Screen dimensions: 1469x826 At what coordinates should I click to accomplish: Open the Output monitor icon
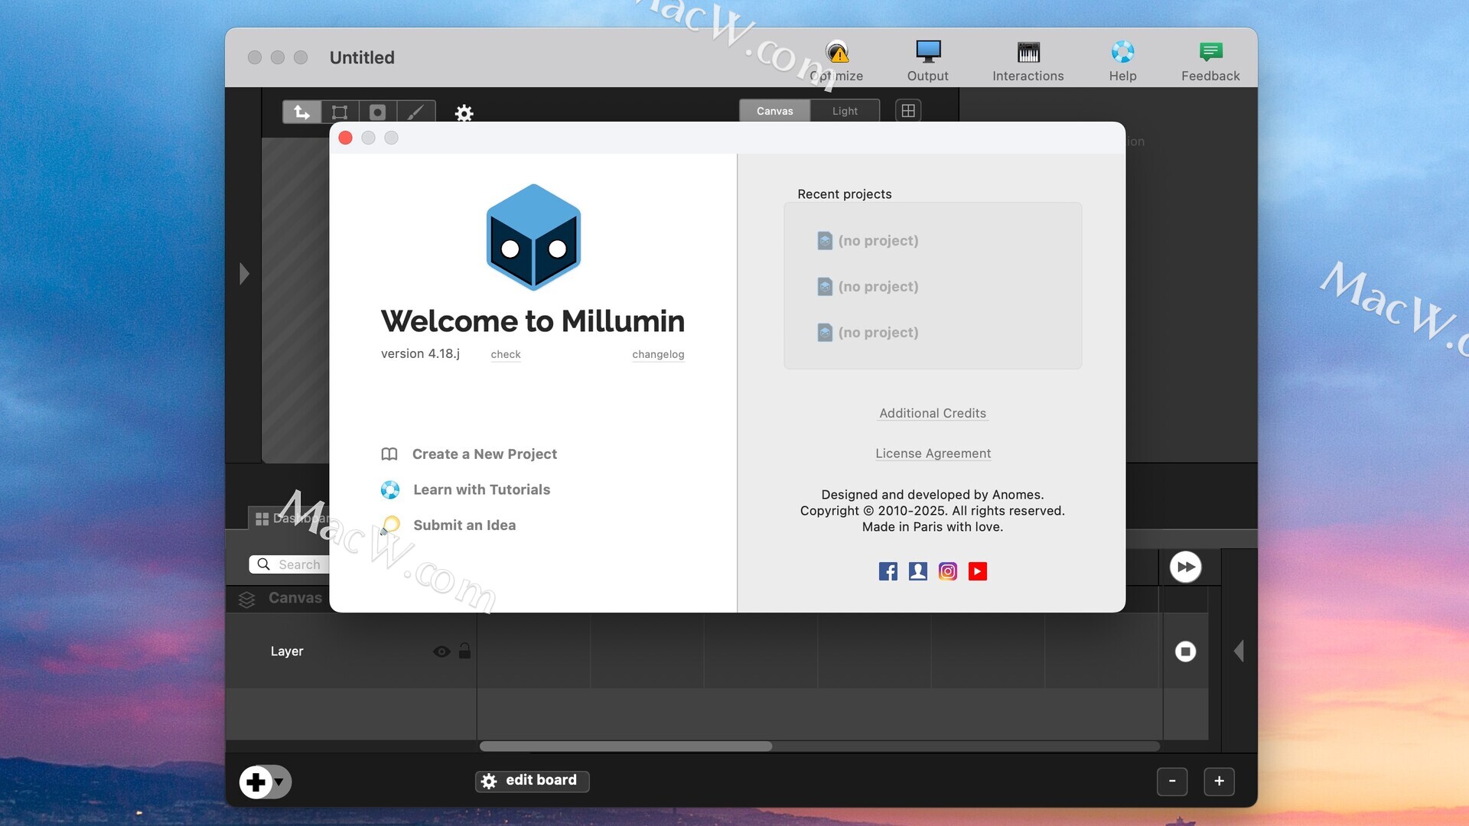pos(927,52)
